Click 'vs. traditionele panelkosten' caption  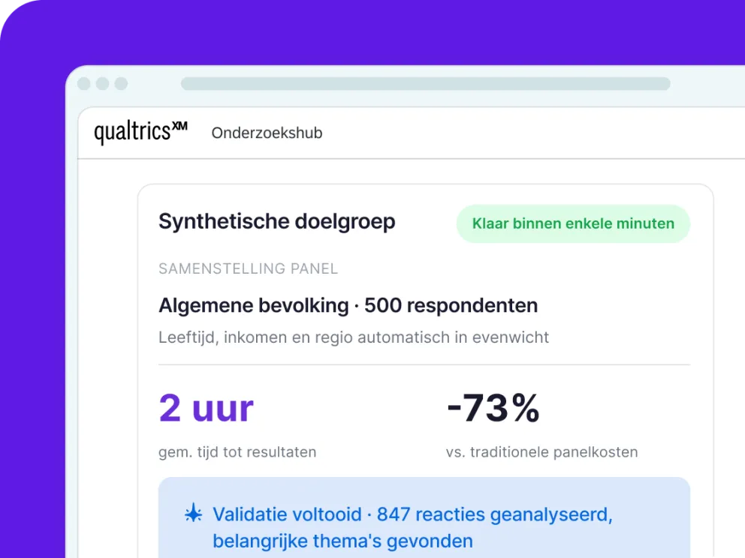(541, 452)
